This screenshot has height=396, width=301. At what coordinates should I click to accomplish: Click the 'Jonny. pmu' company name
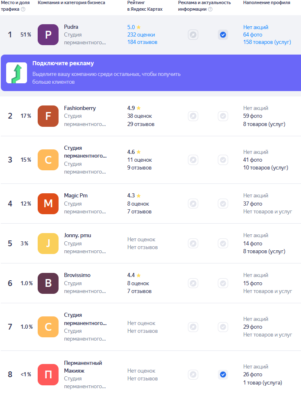point(78,236)
